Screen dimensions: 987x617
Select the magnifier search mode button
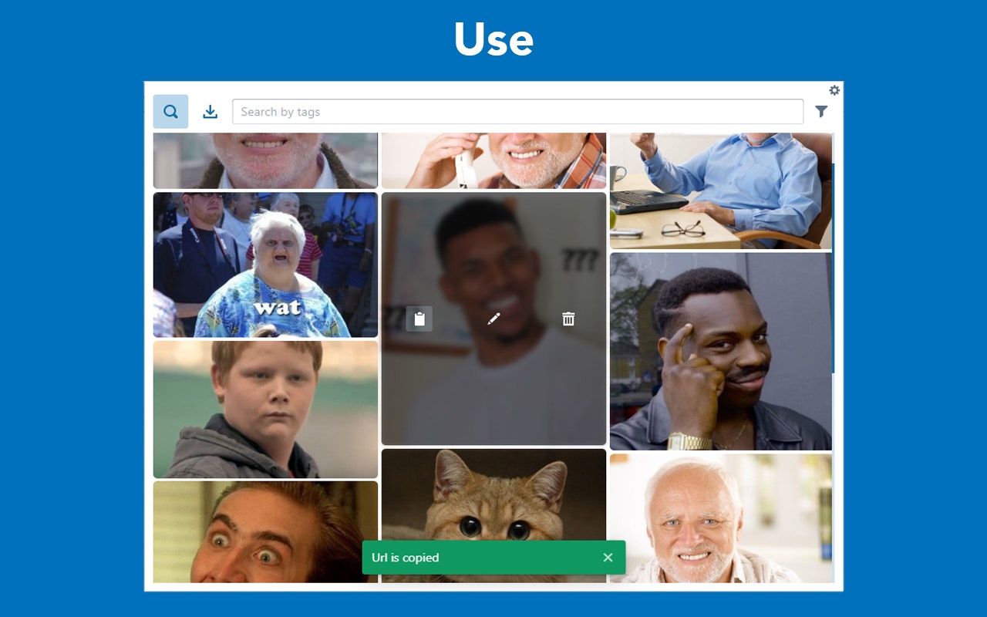coord(170,112)
